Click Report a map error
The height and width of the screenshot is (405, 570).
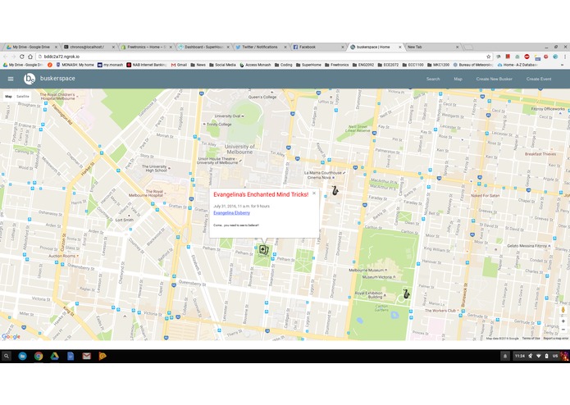[555, 338]
